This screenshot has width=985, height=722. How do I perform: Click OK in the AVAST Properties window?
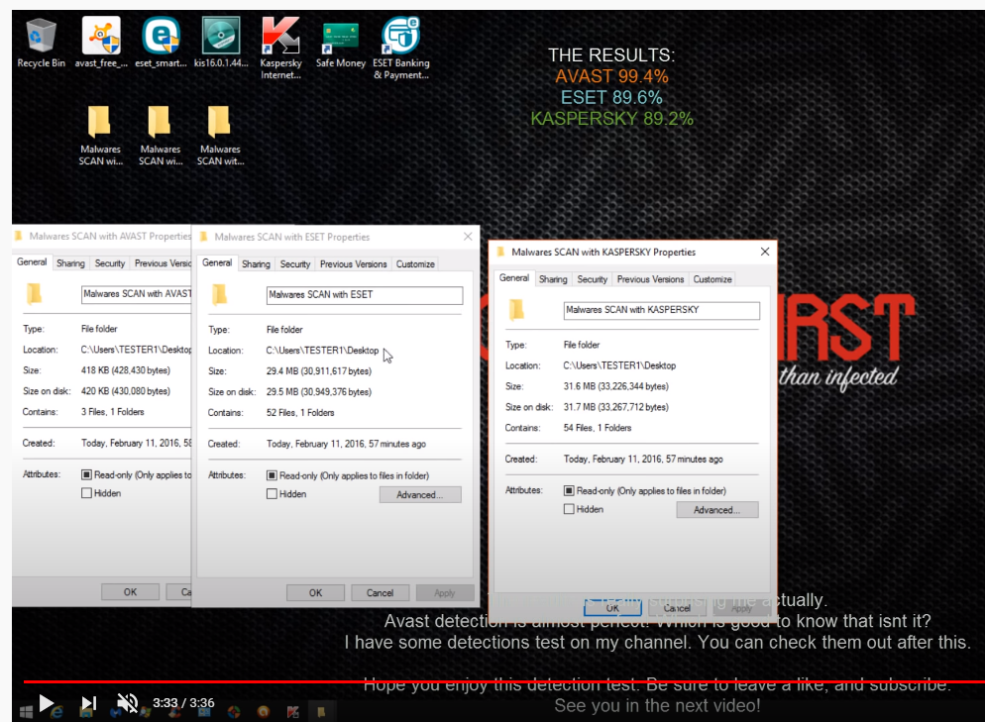click(x=130, y=592)
